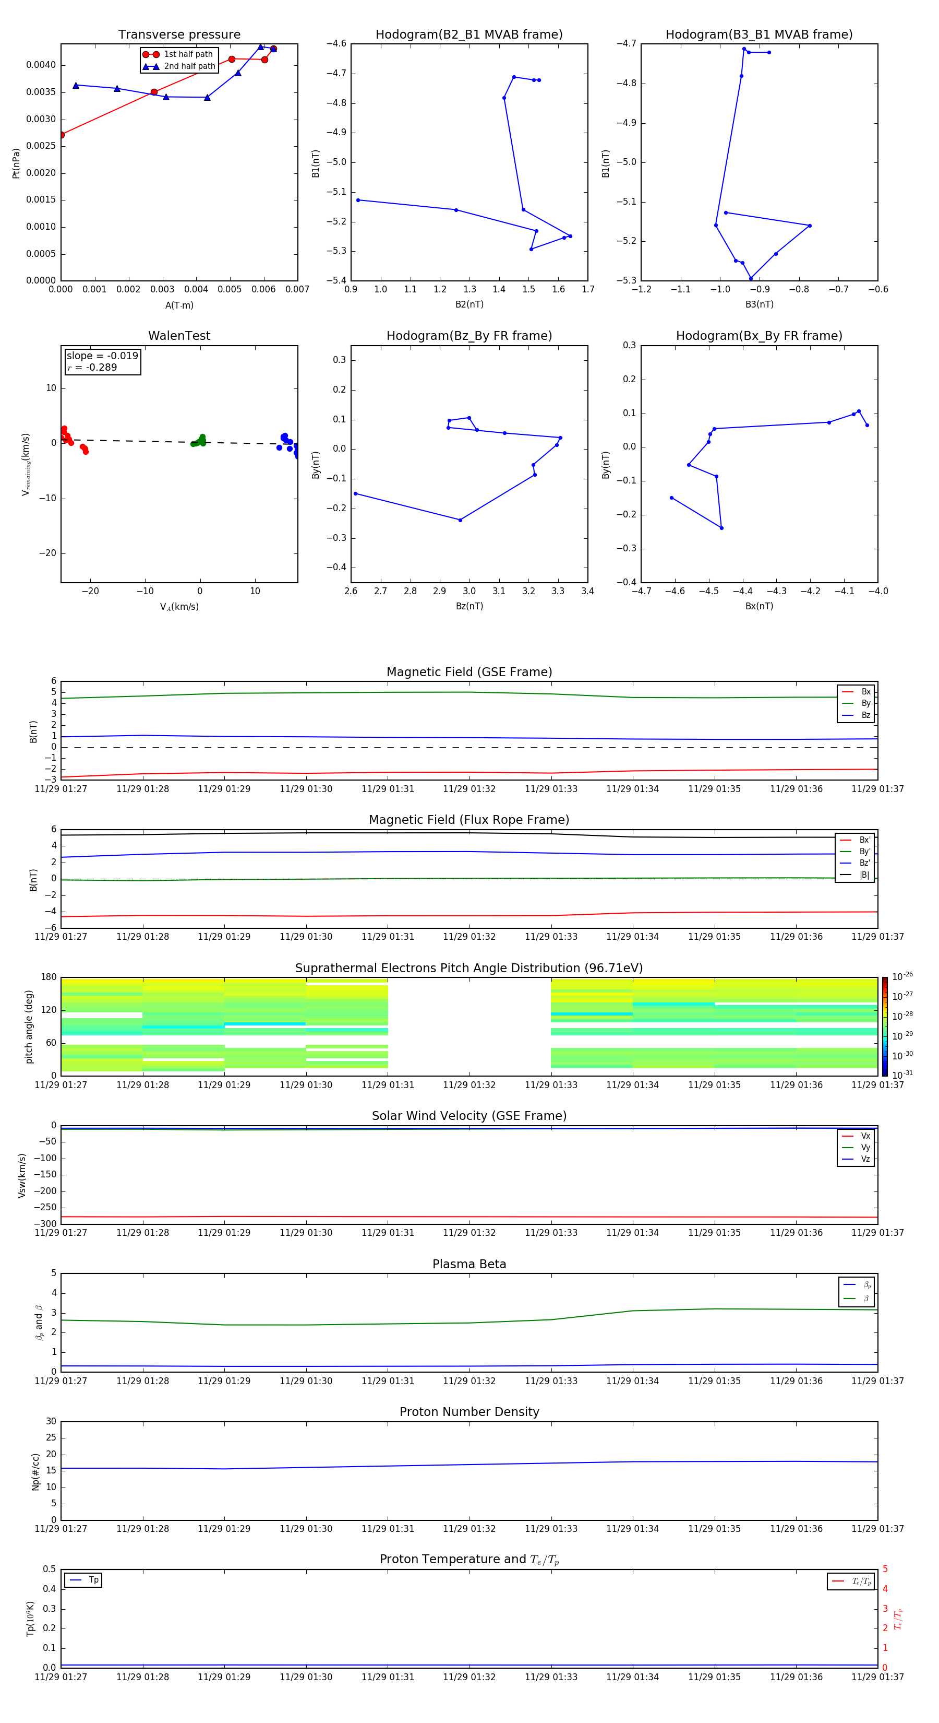The width and height of the screenshot is (939, 1723).
Task: Click the "Np(#/cc)" y-axis label
Action: (35, 1471)
